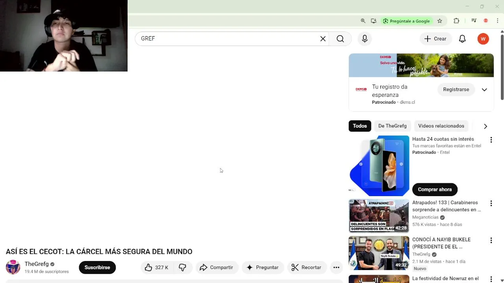Open CONOCÍ A NAYIB BUKELE video title
The height and width of the screenshot is (283, 504).
pos(441,243)
